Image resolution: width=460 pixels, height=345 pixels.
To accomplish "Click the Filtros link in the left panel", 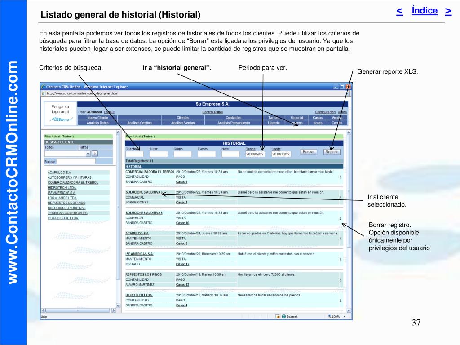I will 84,147.
